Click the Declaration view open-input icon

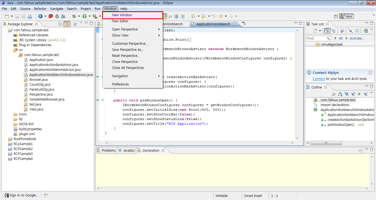[x=360, y=150]
